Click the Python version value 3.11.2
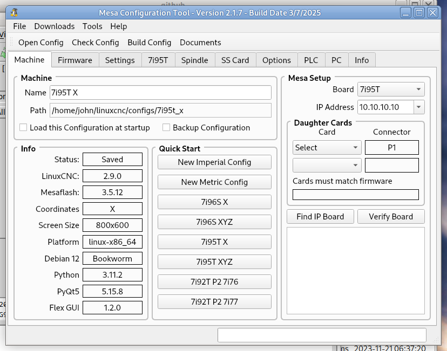The width and height of the screenshot is (447, 351). (x=112, y=275)
